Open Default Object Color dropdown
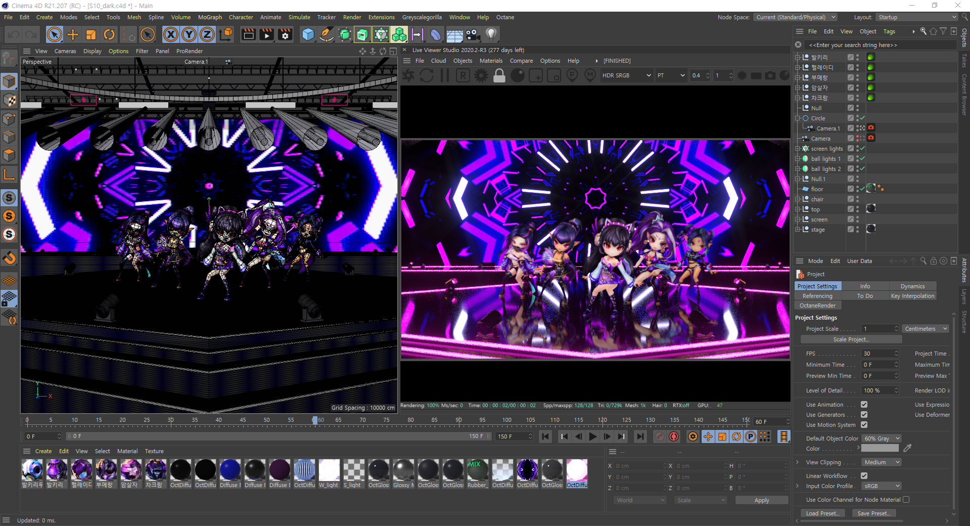This screenshot has height=526, width=970. click(x=882, y=439)
